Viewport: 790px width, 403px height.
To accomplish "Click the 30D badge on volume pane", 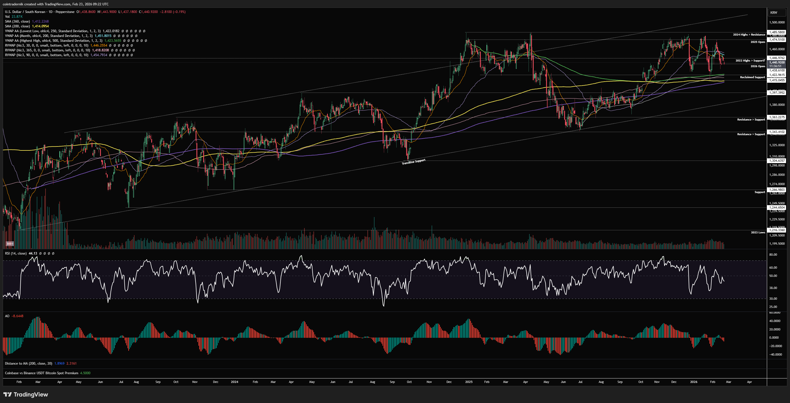I will pos(10,244).
